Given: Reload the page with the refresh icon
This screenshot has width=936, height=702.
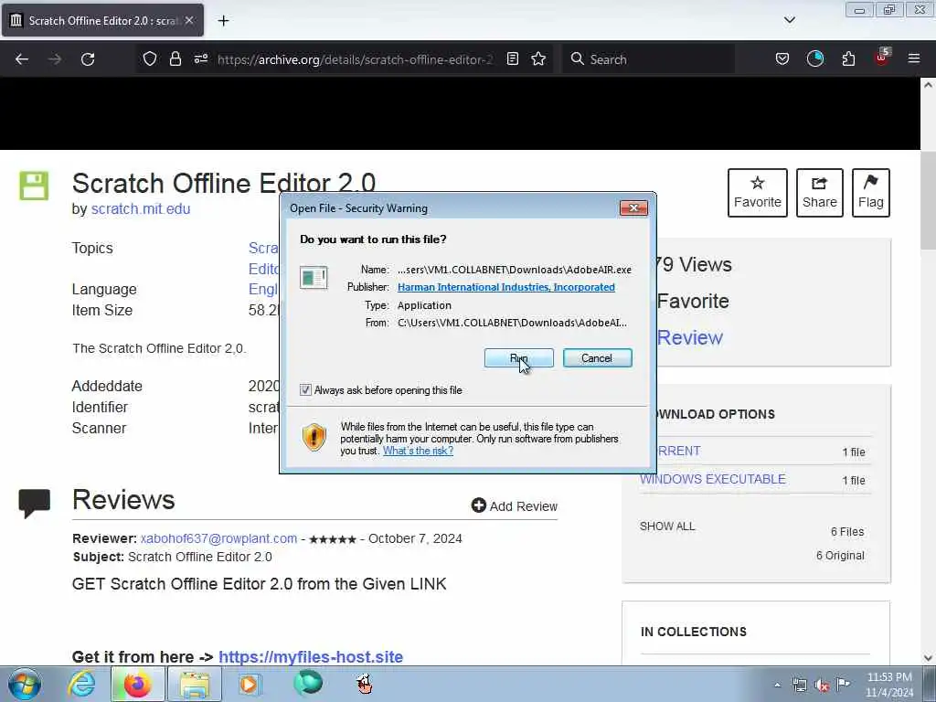Looking at the screenshot, I should click(88, 59).
